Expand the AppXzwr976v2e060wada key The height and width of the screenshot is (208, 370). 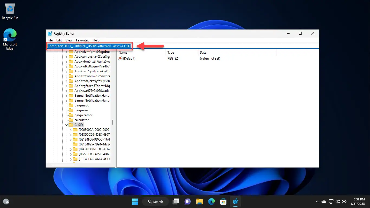coord(67,91)
